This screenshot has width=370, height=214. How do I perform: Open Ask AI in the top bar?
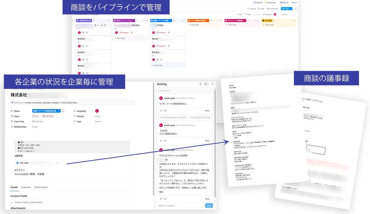point(284,2)
